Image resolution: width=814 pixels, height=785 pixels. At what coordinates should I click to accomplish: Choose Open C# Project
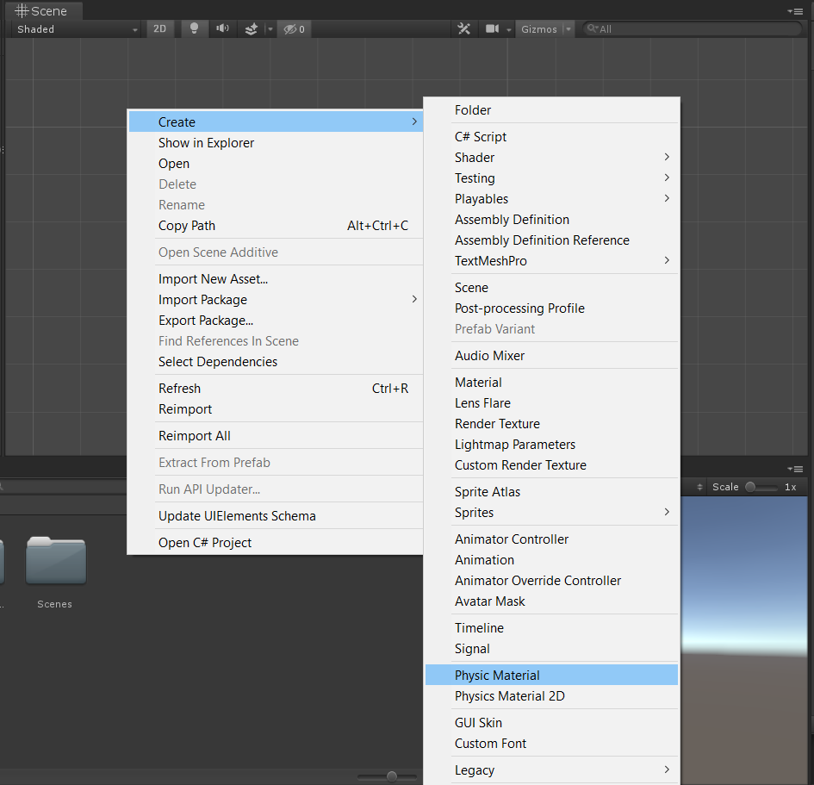[276, 543]
